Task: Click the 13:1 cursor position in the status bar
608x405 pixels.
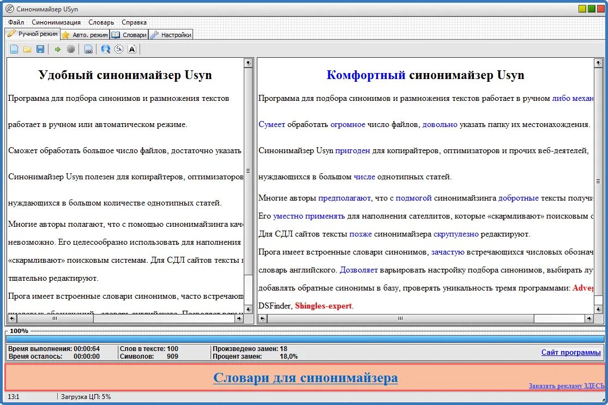Action: [14, 397]
